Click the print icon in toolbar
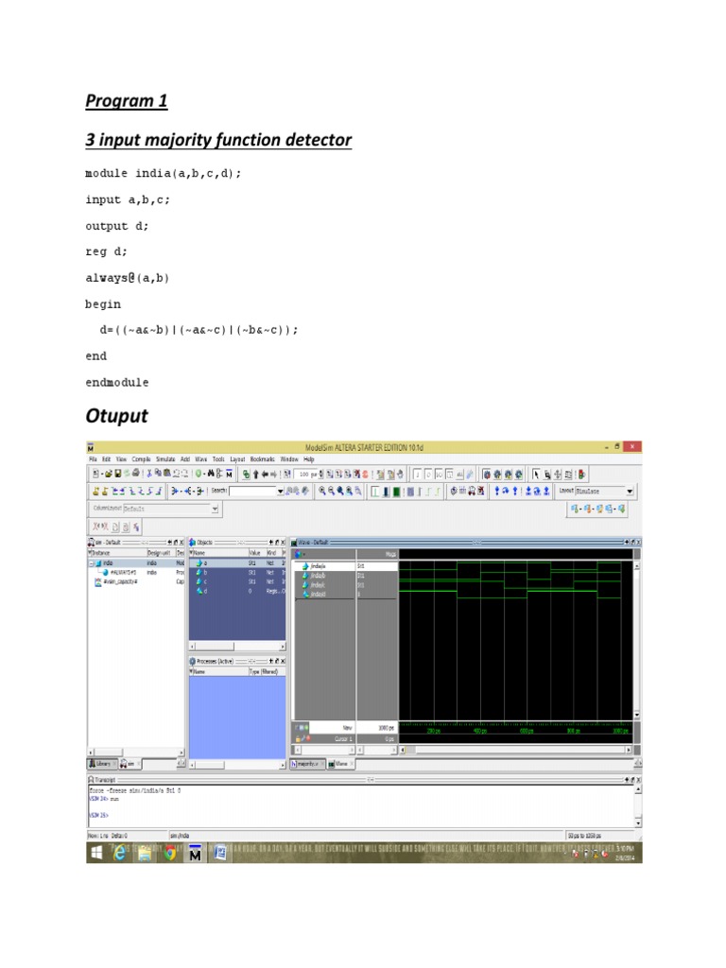The image size is (726, 968). pos(136,475)
